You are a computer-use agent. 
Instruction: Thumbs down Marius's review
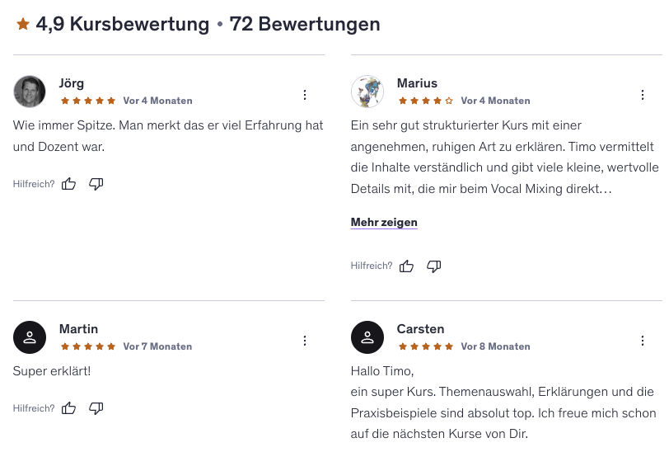click(434, 266)
